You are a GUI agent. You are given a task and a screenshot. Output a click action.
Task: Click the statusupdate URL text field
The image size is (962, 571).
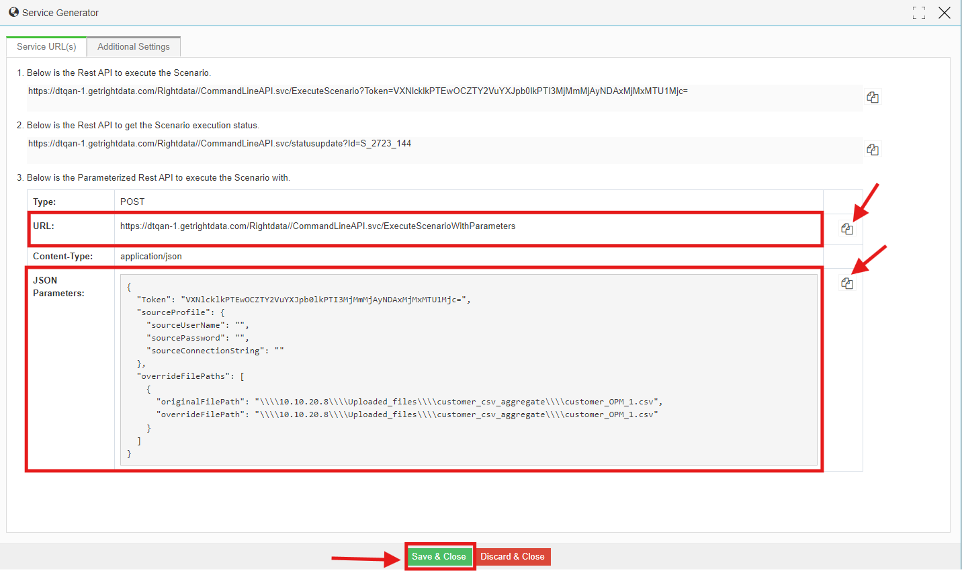click(445, 150)
